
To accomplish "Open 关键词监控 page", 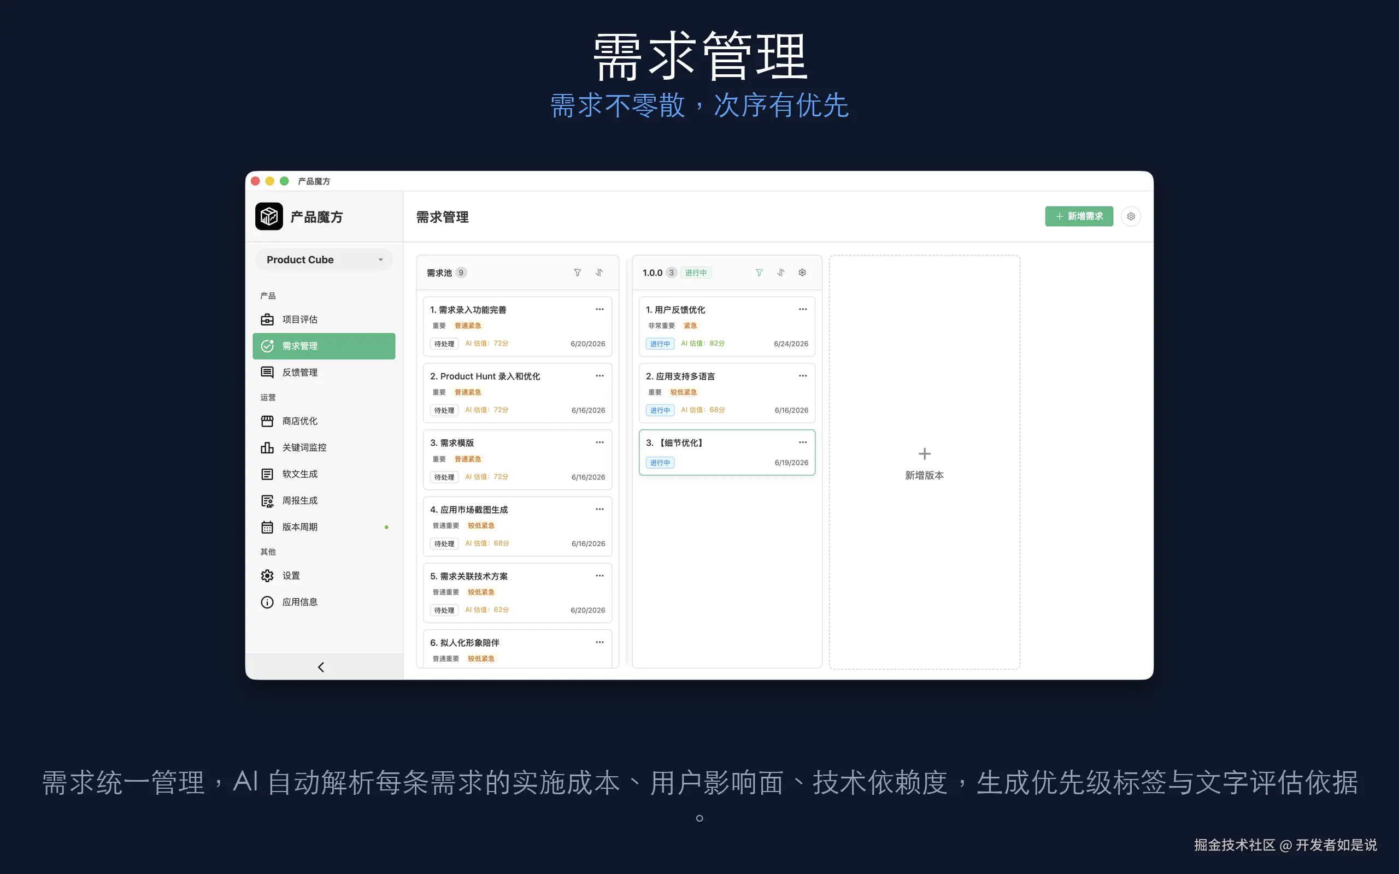I will [324, 447].
